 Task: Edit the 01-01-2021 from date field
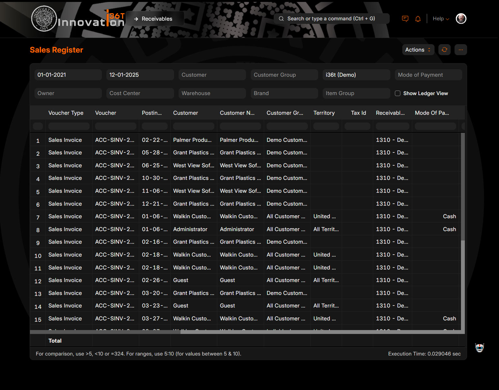(68, 75)
